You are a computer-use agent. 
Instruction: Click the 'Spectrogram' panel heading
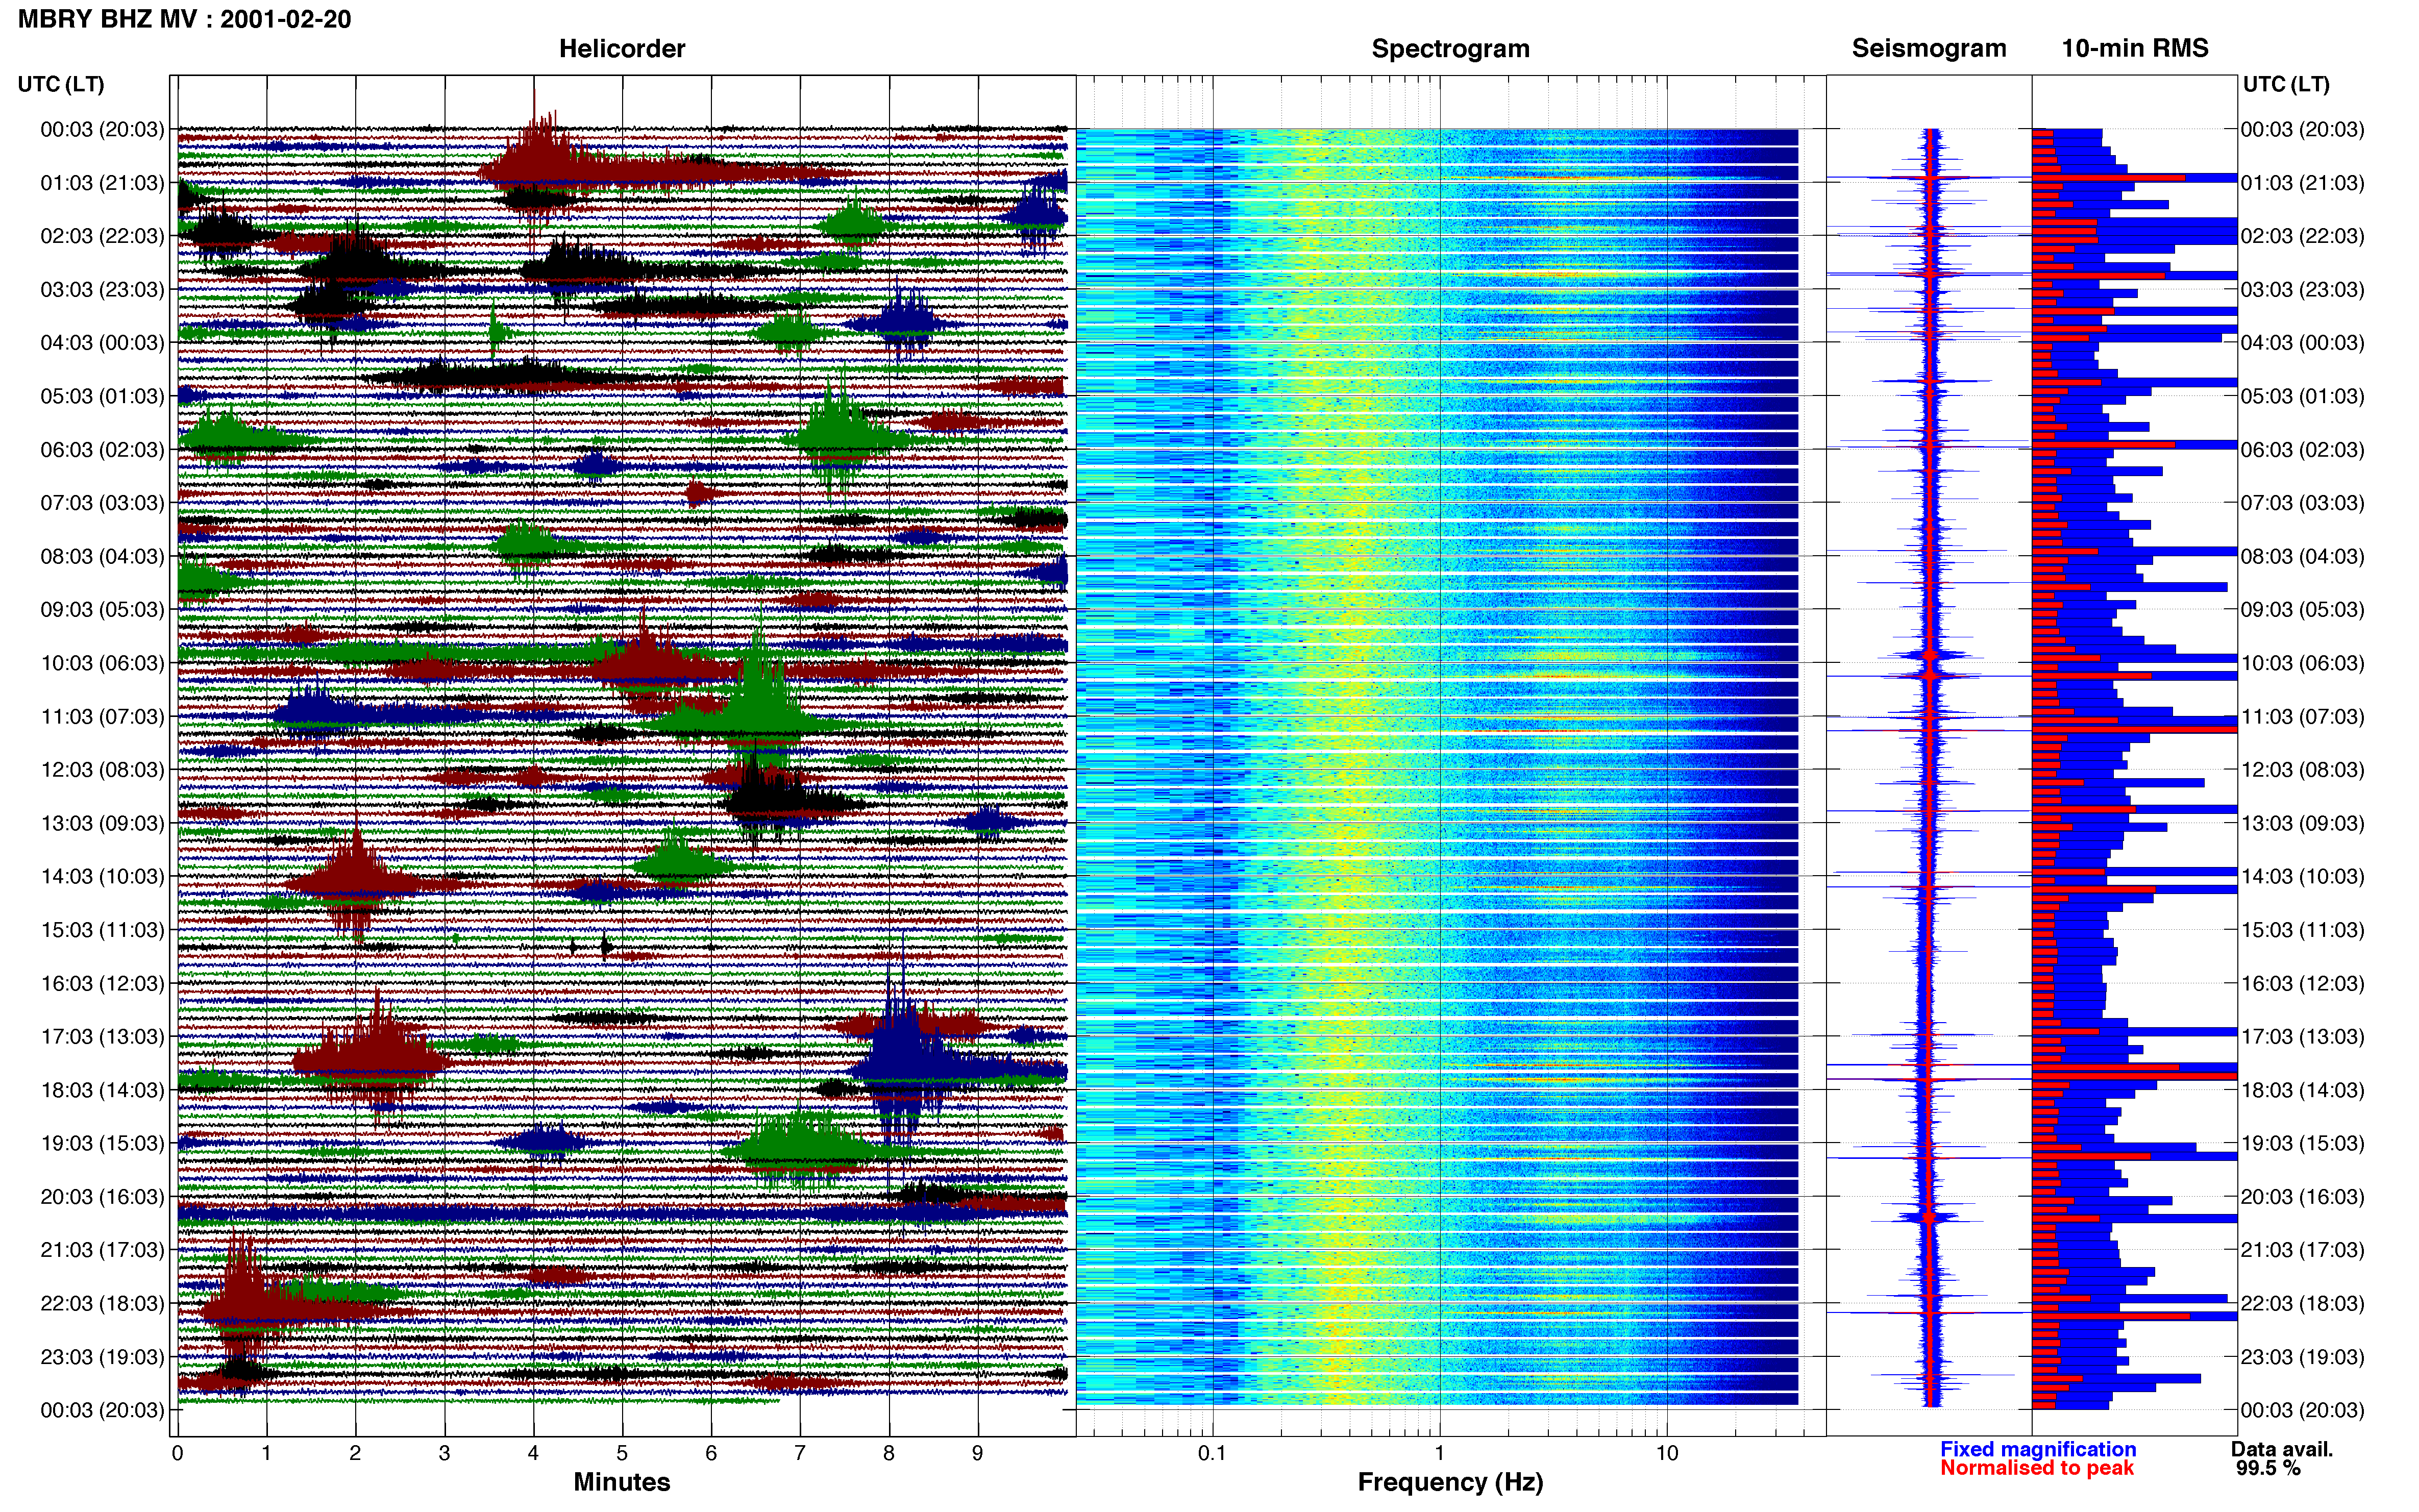1450,49
